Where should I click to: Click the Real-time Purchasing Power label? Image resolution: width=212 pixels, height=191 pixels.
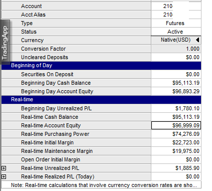(x=55, y=134)
